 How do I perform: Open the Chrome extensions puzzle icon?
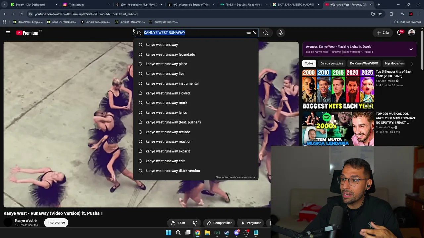point(391,14)
